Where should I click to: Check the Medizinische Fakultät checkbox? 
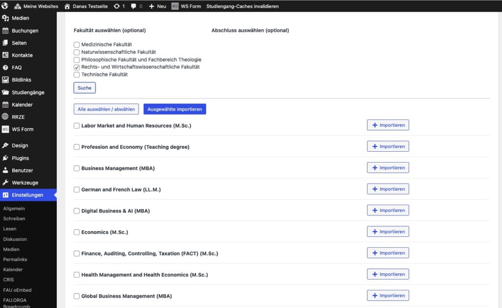click(x=76, y=45)
